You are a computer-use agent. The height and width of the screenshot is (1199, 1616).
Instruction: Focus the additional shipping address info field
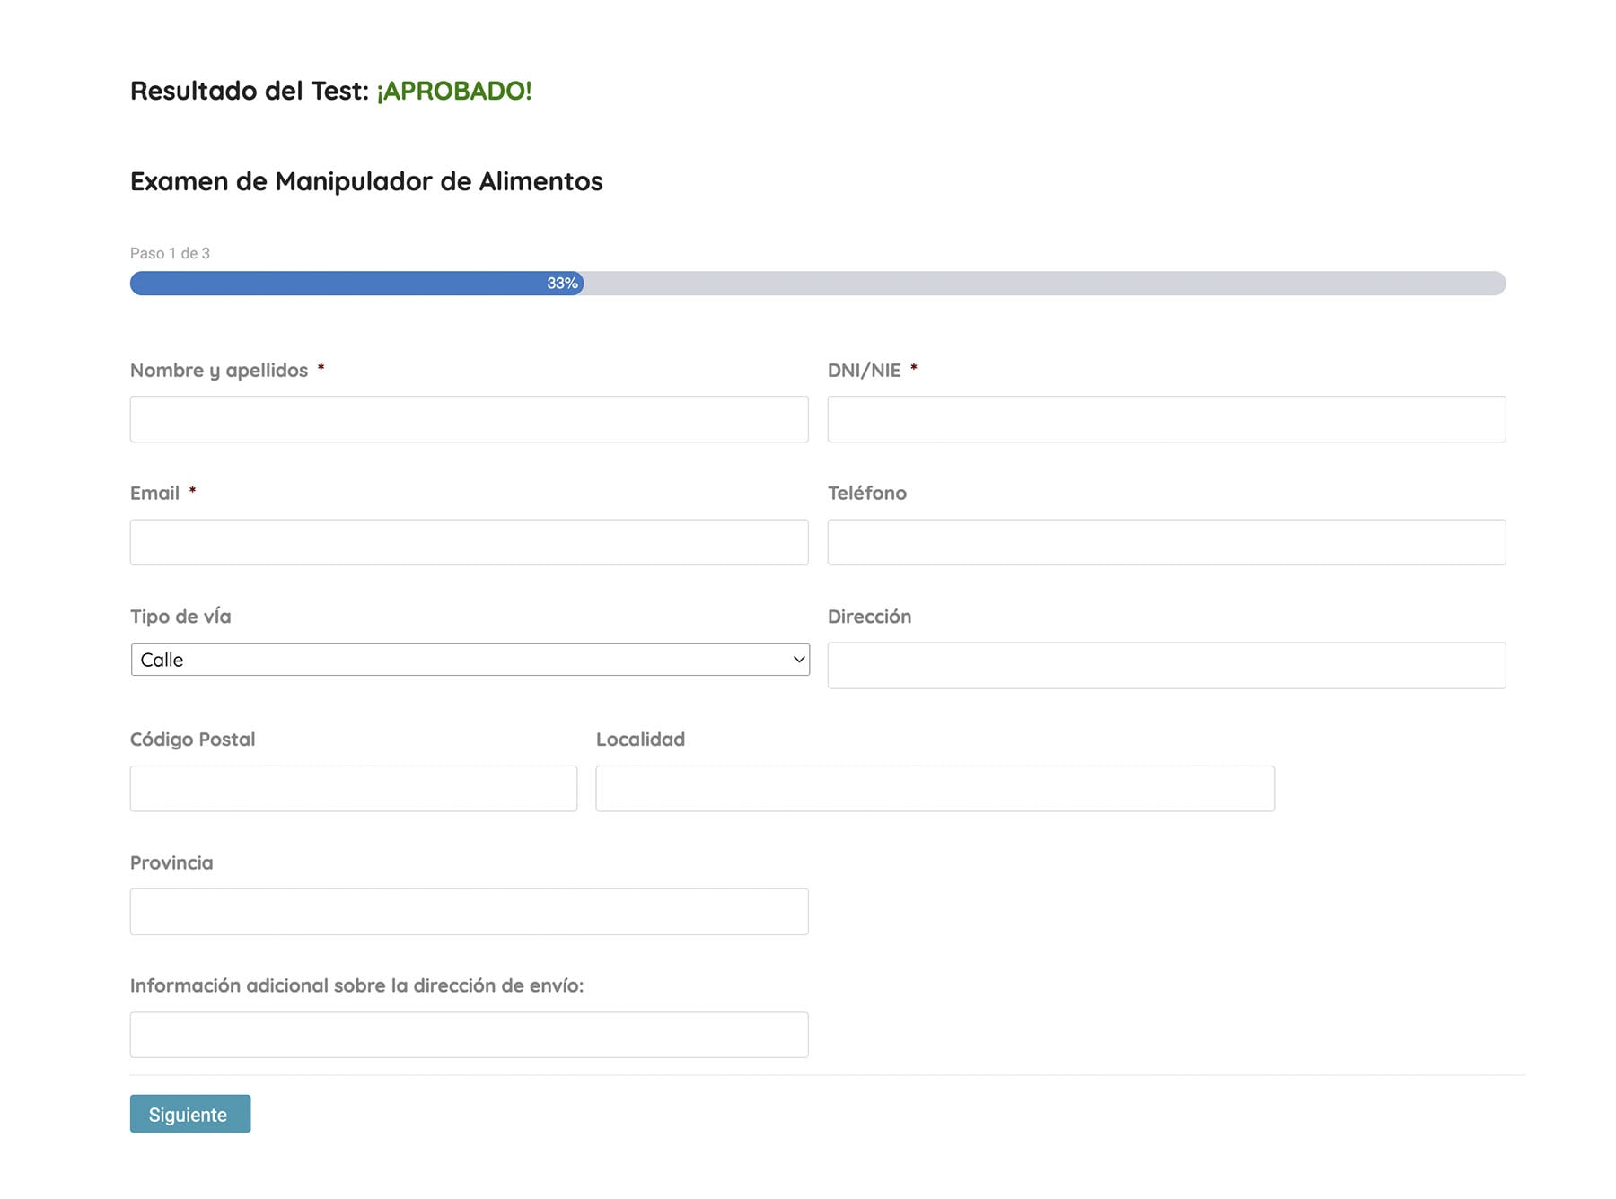(x=469, y=1035)
